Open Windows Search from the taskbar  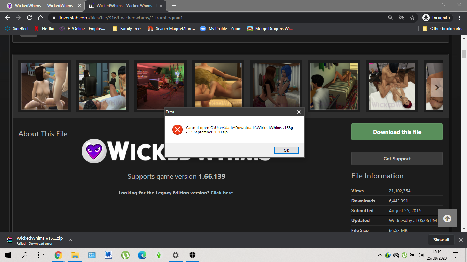[25, 255]
